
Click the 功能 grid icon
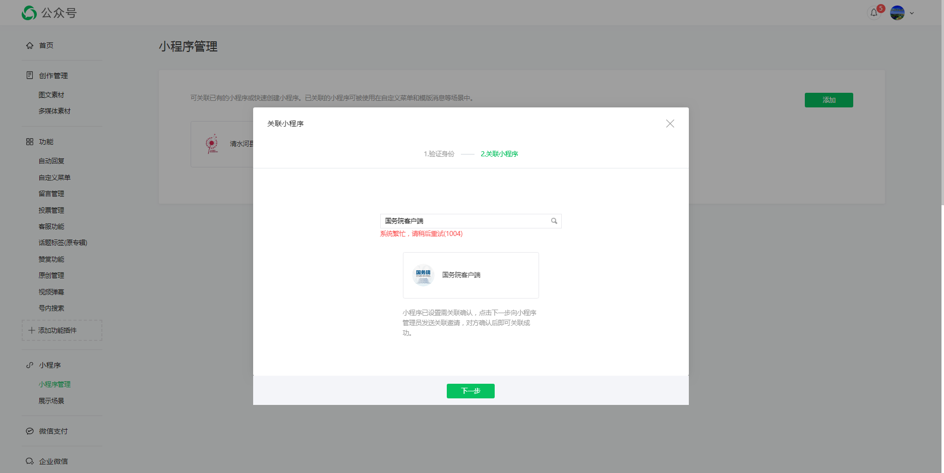pyautogui.click(x=30, y=142)
